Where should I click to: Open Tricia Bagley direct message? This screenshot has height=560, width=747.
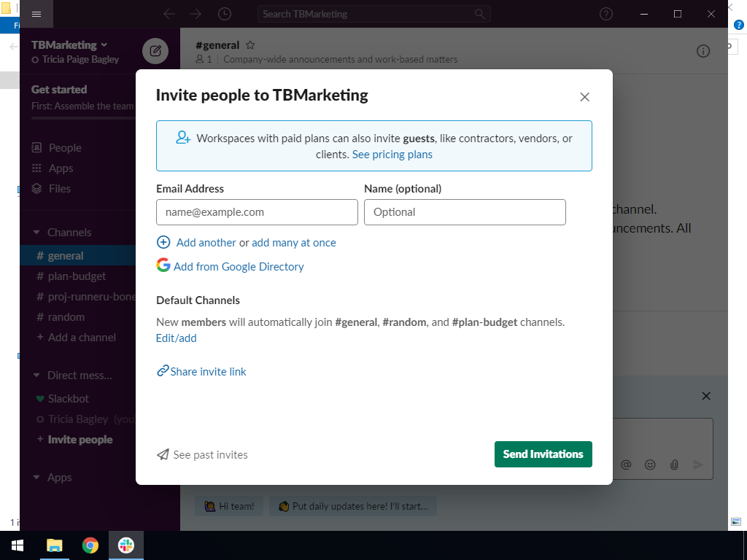point(77,419)
